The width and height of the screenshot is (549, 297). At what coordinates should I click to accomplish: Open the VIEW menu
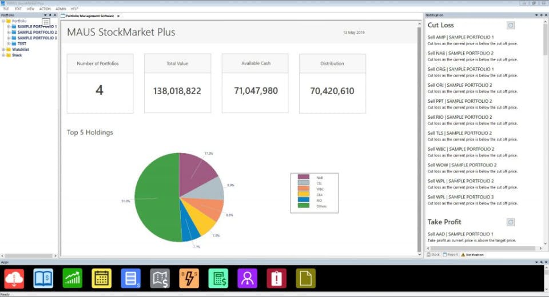[x=31, y=9]
